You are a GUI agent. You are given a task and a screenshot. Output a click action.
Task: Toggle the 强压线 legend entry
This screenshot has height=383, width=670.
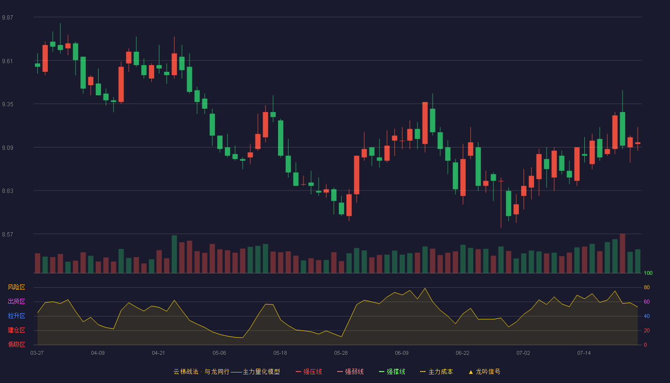309,372
